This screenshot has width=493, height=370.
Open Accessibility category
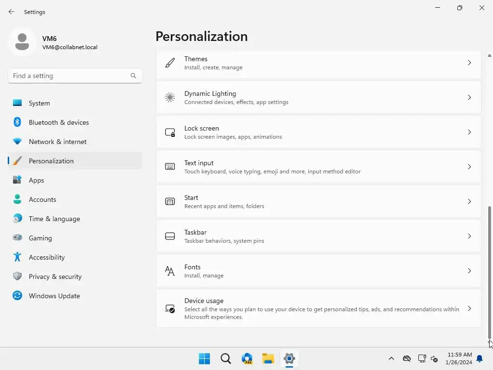tap(75, 257)
